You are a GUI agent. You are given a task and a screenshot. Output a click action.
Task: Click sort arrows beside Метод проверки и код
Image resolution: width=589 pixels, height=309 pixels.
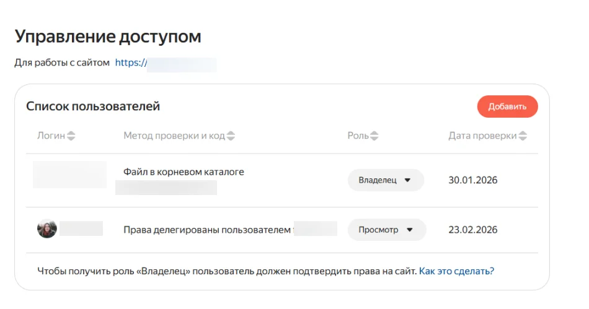(x=231, y=136)
